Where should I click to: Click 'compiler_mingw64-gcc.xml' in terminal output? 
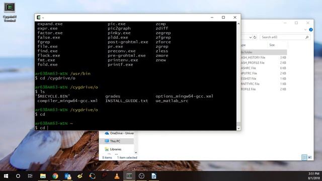67,101
